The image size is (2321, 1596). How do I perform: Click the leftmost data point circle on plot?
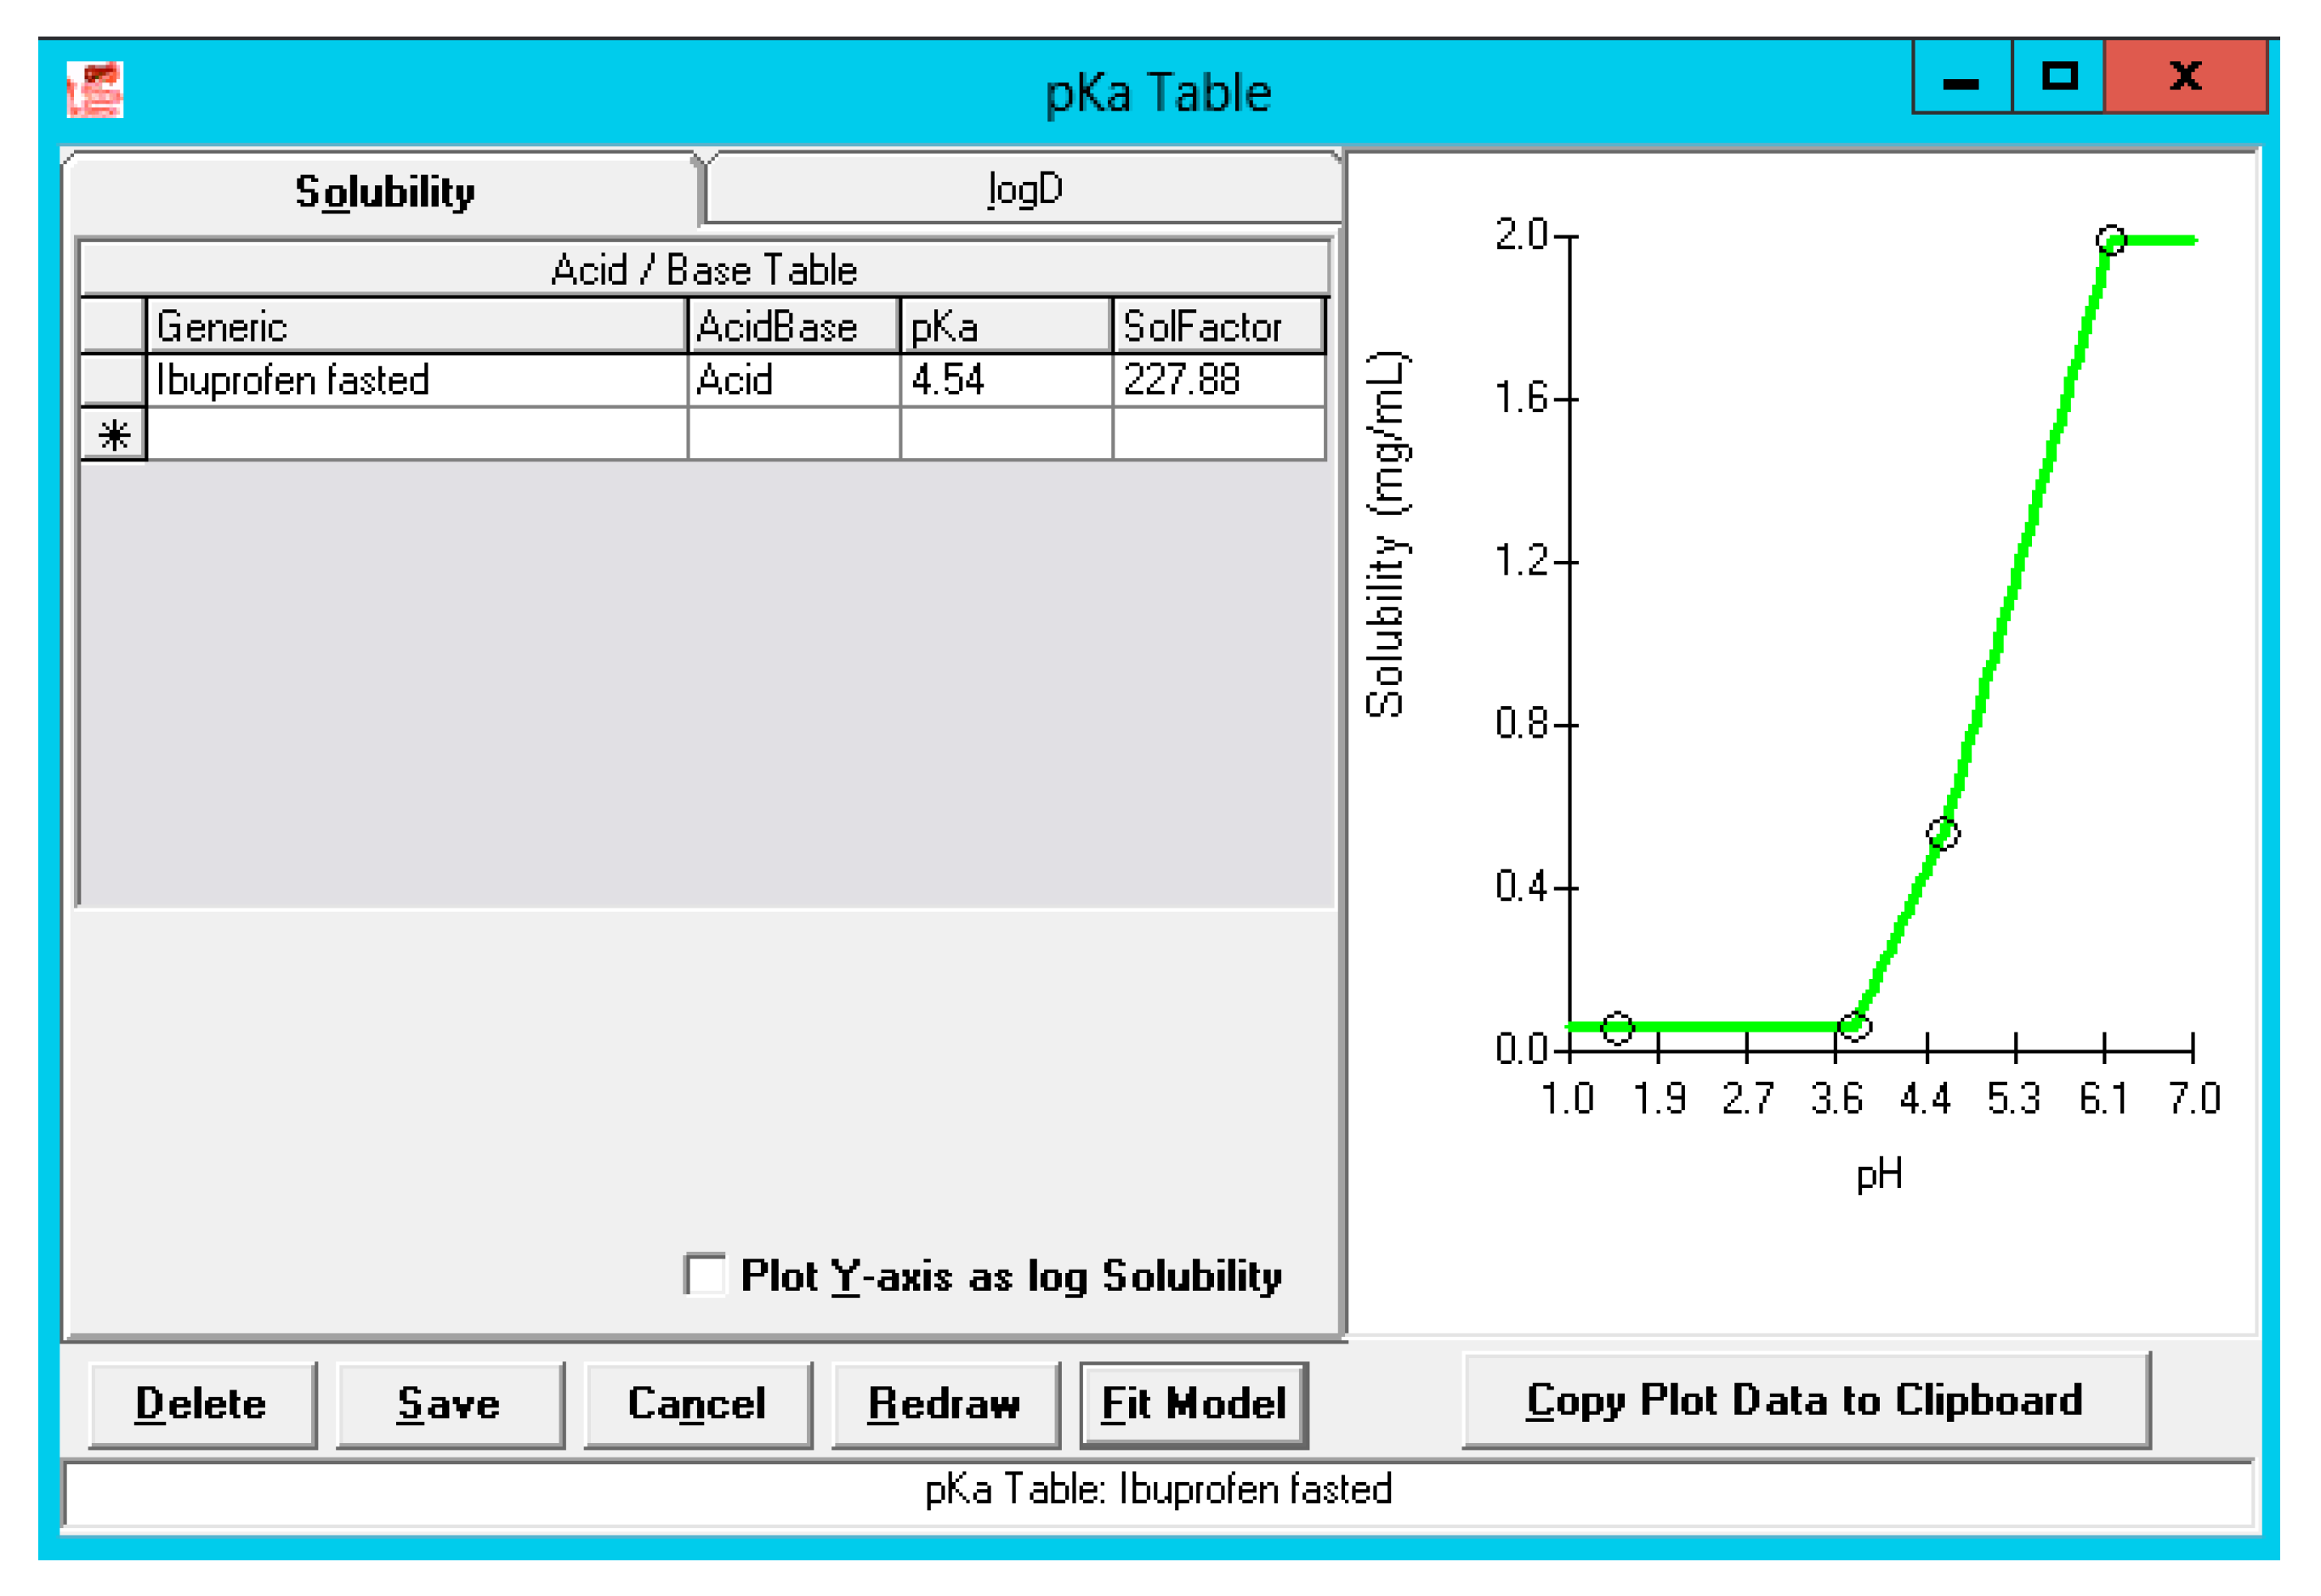(x=1618, y=1028)
